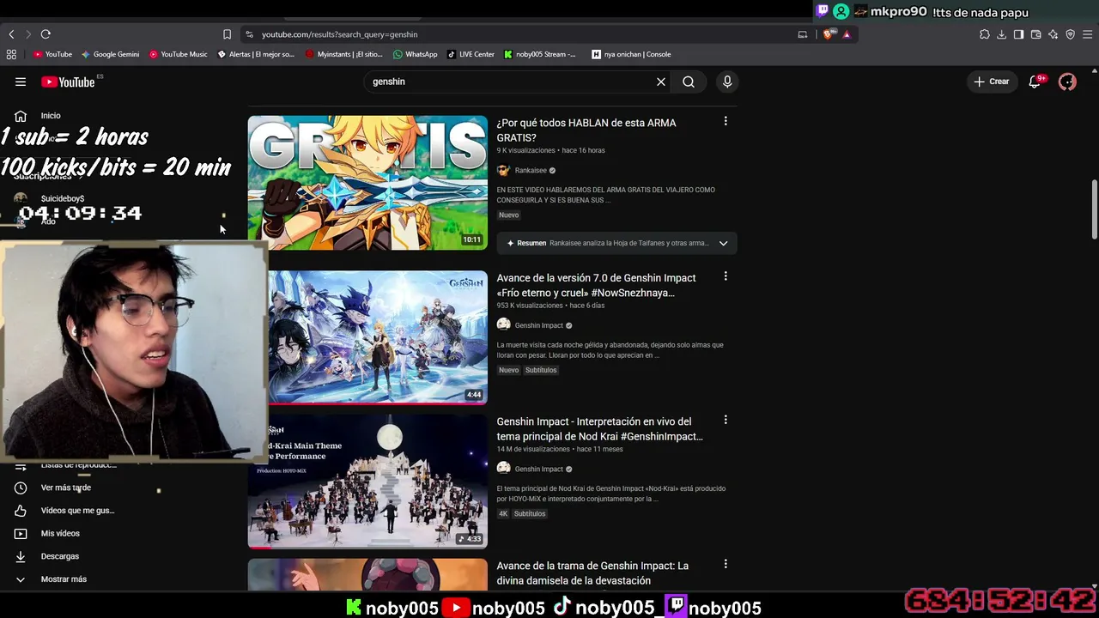1099x618 pixels.
Task: Clear the genshin search query
Action: coord(661,82)
